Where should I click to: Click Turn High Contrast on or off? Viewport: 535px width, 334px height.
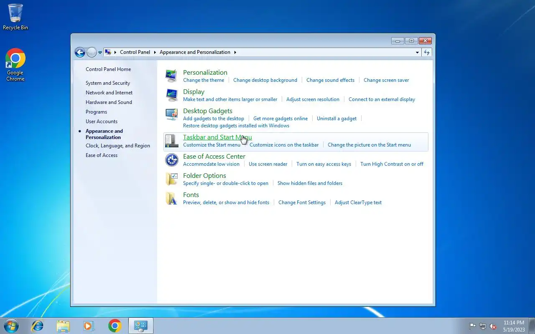[392, 164]
